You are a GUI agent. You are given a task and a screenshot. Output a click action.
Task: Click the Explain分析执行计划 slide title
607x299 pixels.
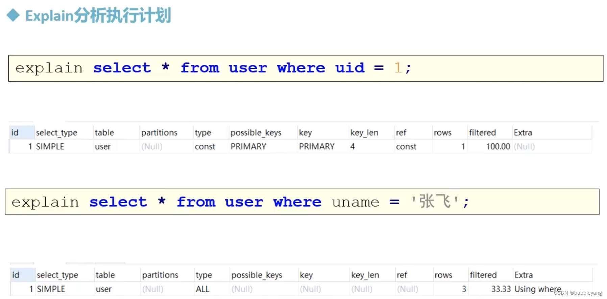click(98, 16)
